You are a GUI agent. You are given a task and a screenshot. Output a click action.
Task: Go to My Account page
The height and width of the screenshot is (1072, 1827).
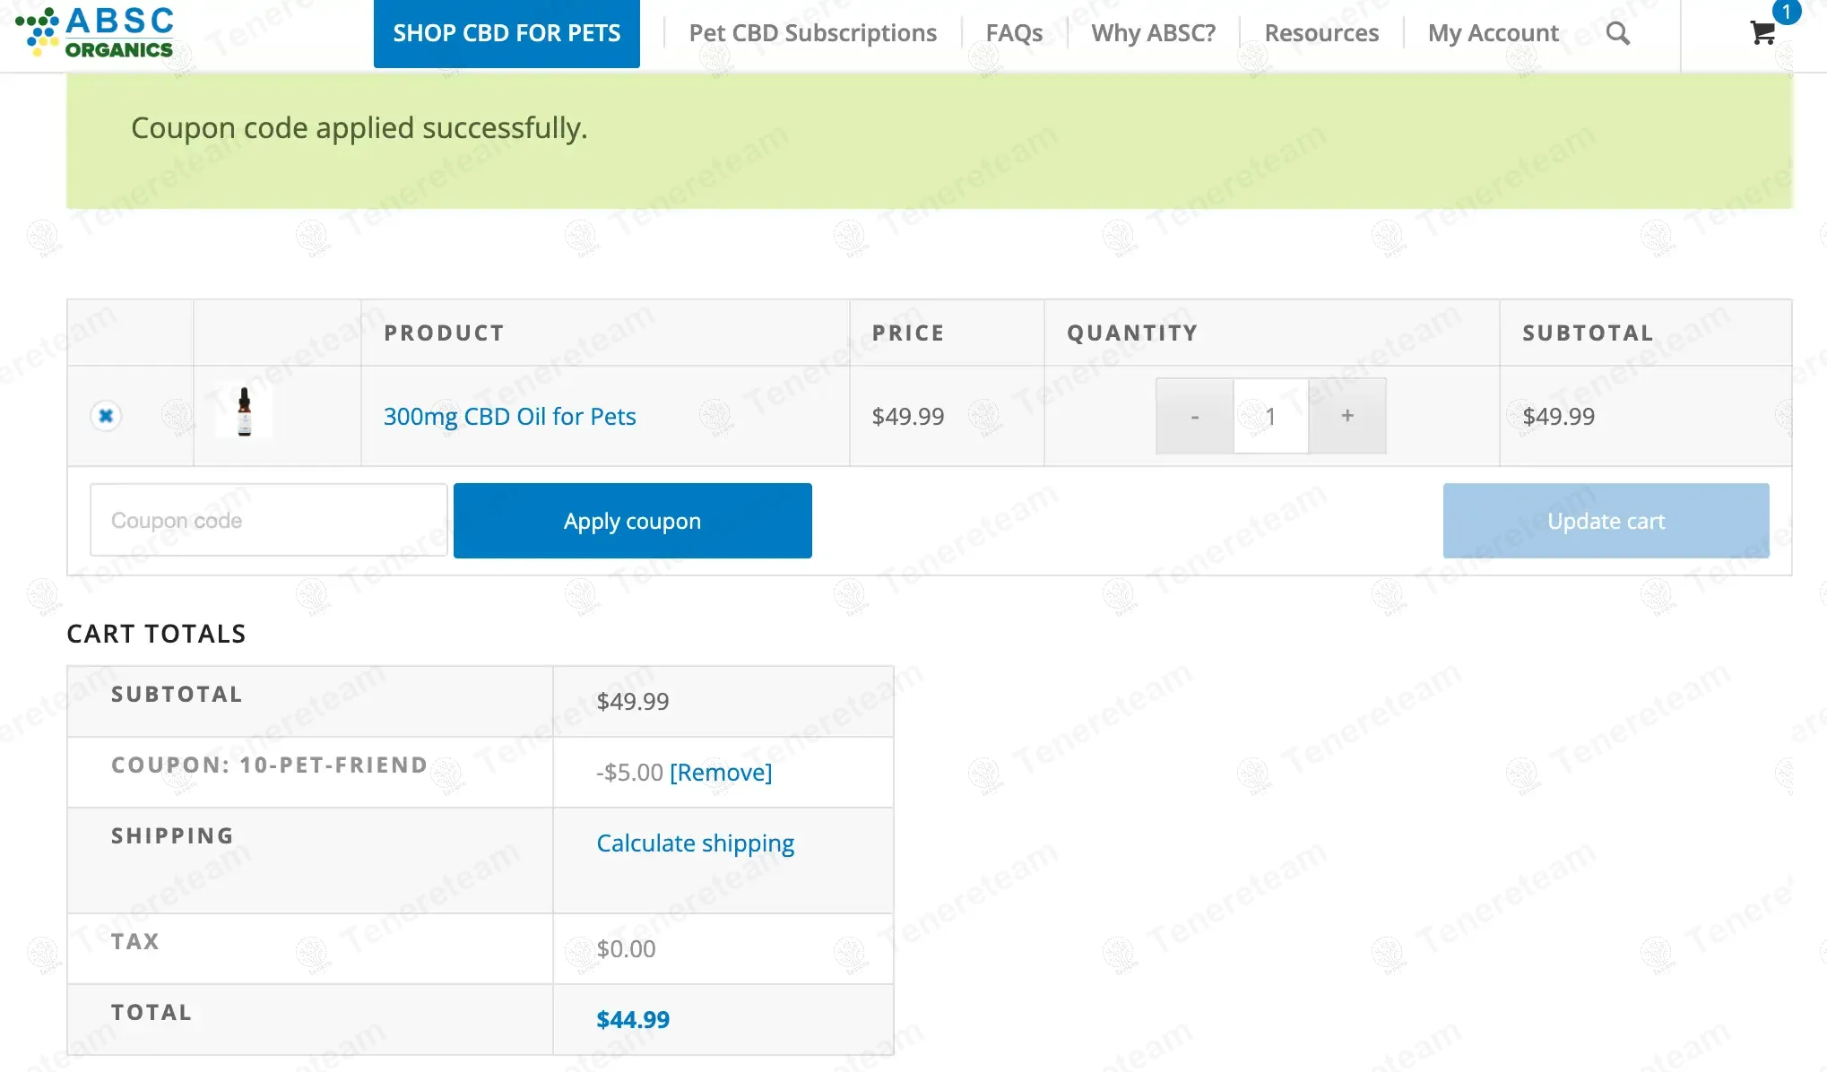tap(1493, 33)
